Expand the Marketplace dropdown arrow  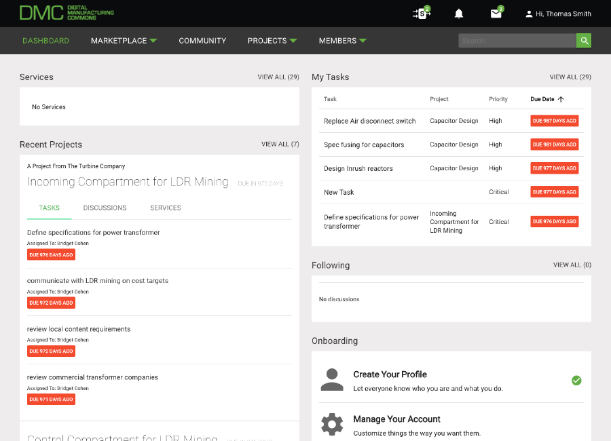pos(153,41)
